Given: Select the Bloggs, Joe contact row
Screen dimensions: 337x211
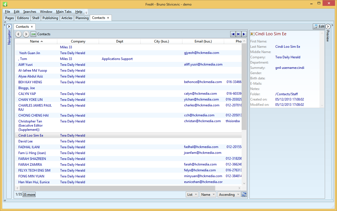Looking at the screenshot, I should (x=128, y=88).
